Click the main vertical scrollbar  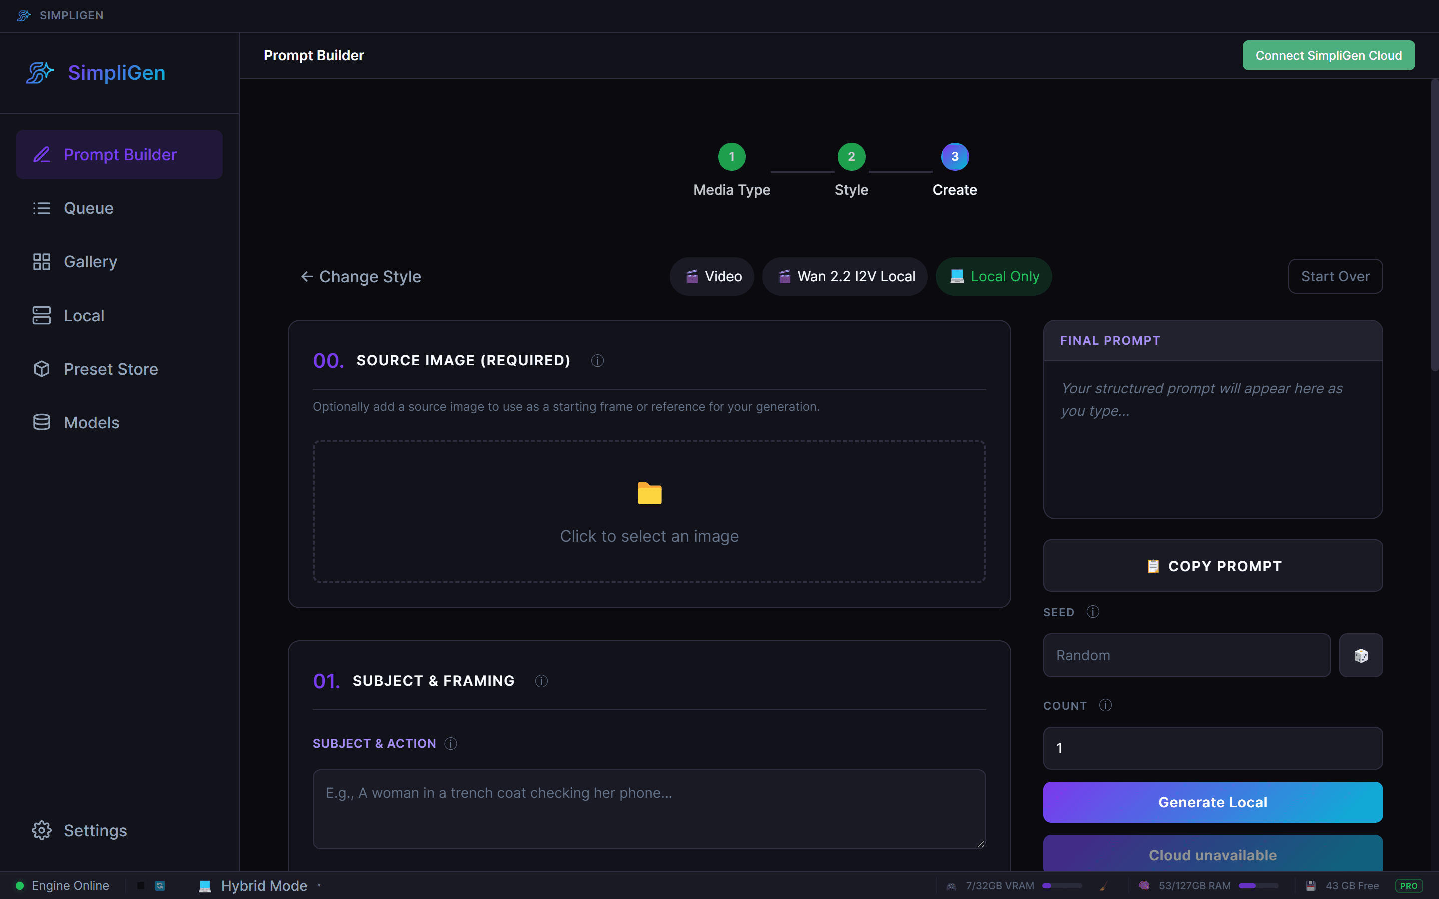tap(1434, 226)
